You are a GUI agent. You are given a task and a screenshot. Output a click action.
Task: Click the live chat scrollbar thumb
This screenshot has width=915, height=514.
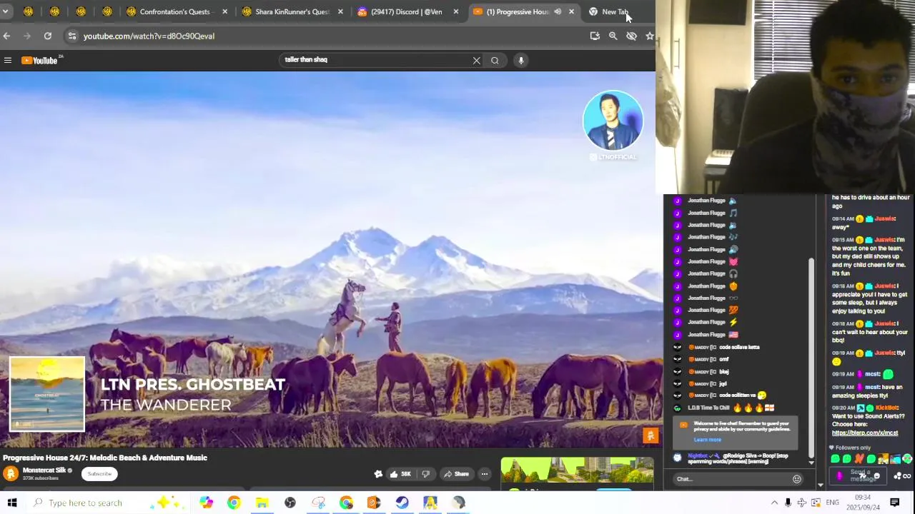coord(811,357)
